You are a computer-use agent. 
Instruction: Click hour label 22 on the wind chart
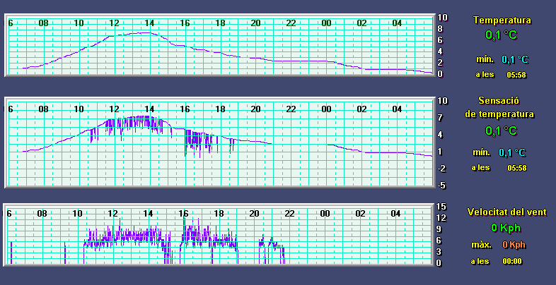tap(289, 214)
